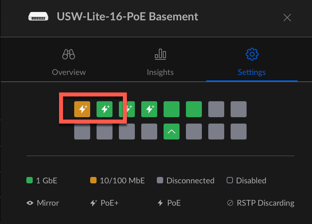Click the switch device icon in header
Screen dimensions: 312x224
pos(38,17)
